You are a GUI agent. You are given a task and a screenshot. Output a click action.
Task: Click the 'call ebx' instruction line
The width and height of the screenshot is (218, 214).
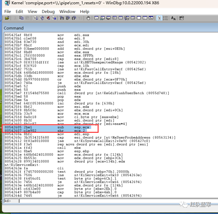43,148
